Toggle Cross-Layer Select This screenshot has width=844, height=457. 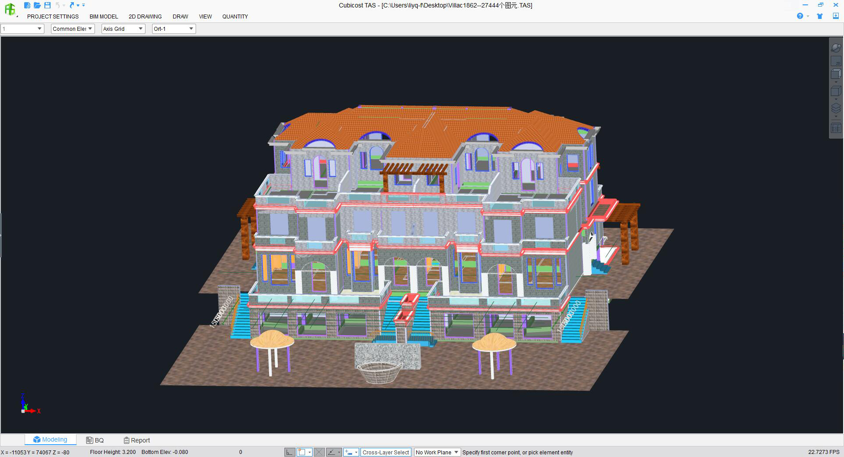[x=386, y=452]
